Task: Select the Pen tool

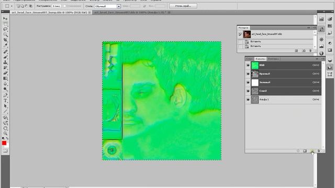Action: coord(5,95)
